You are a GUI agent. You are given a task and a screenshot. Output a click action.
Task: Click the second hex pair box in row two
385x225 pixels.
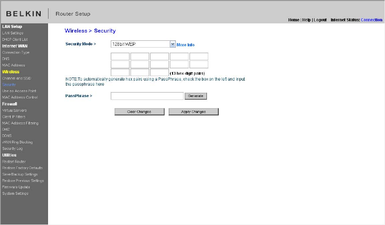tap(140, 65)
